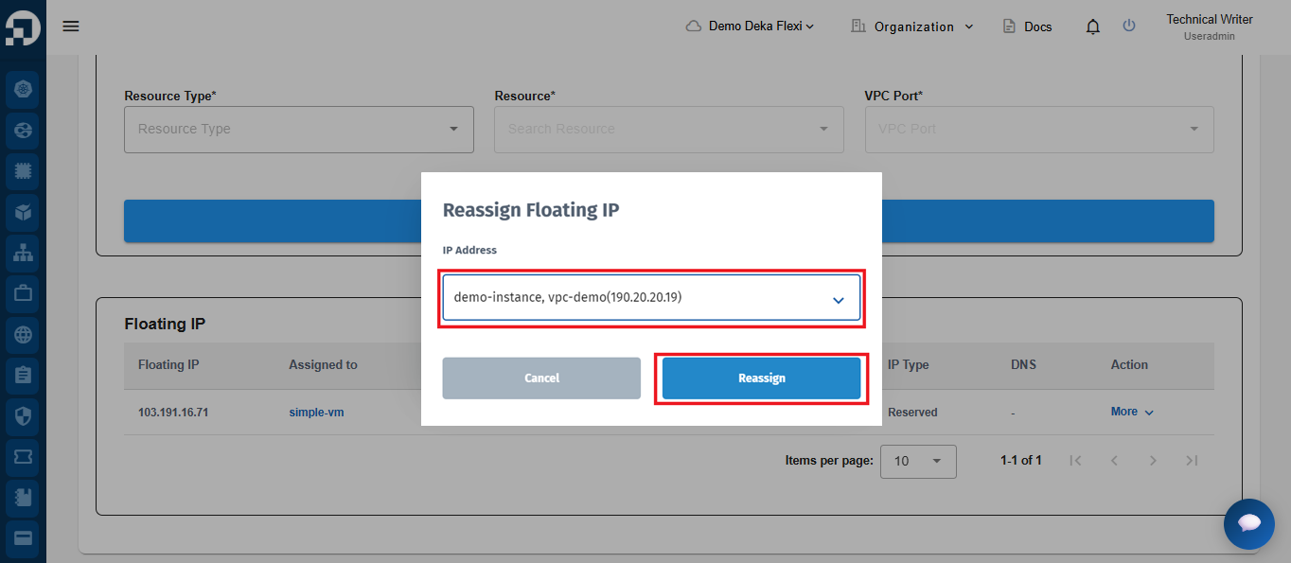Open the 3D cube sidebar icon
This screenshot has width=1291, height=563.
click(24, 212)
